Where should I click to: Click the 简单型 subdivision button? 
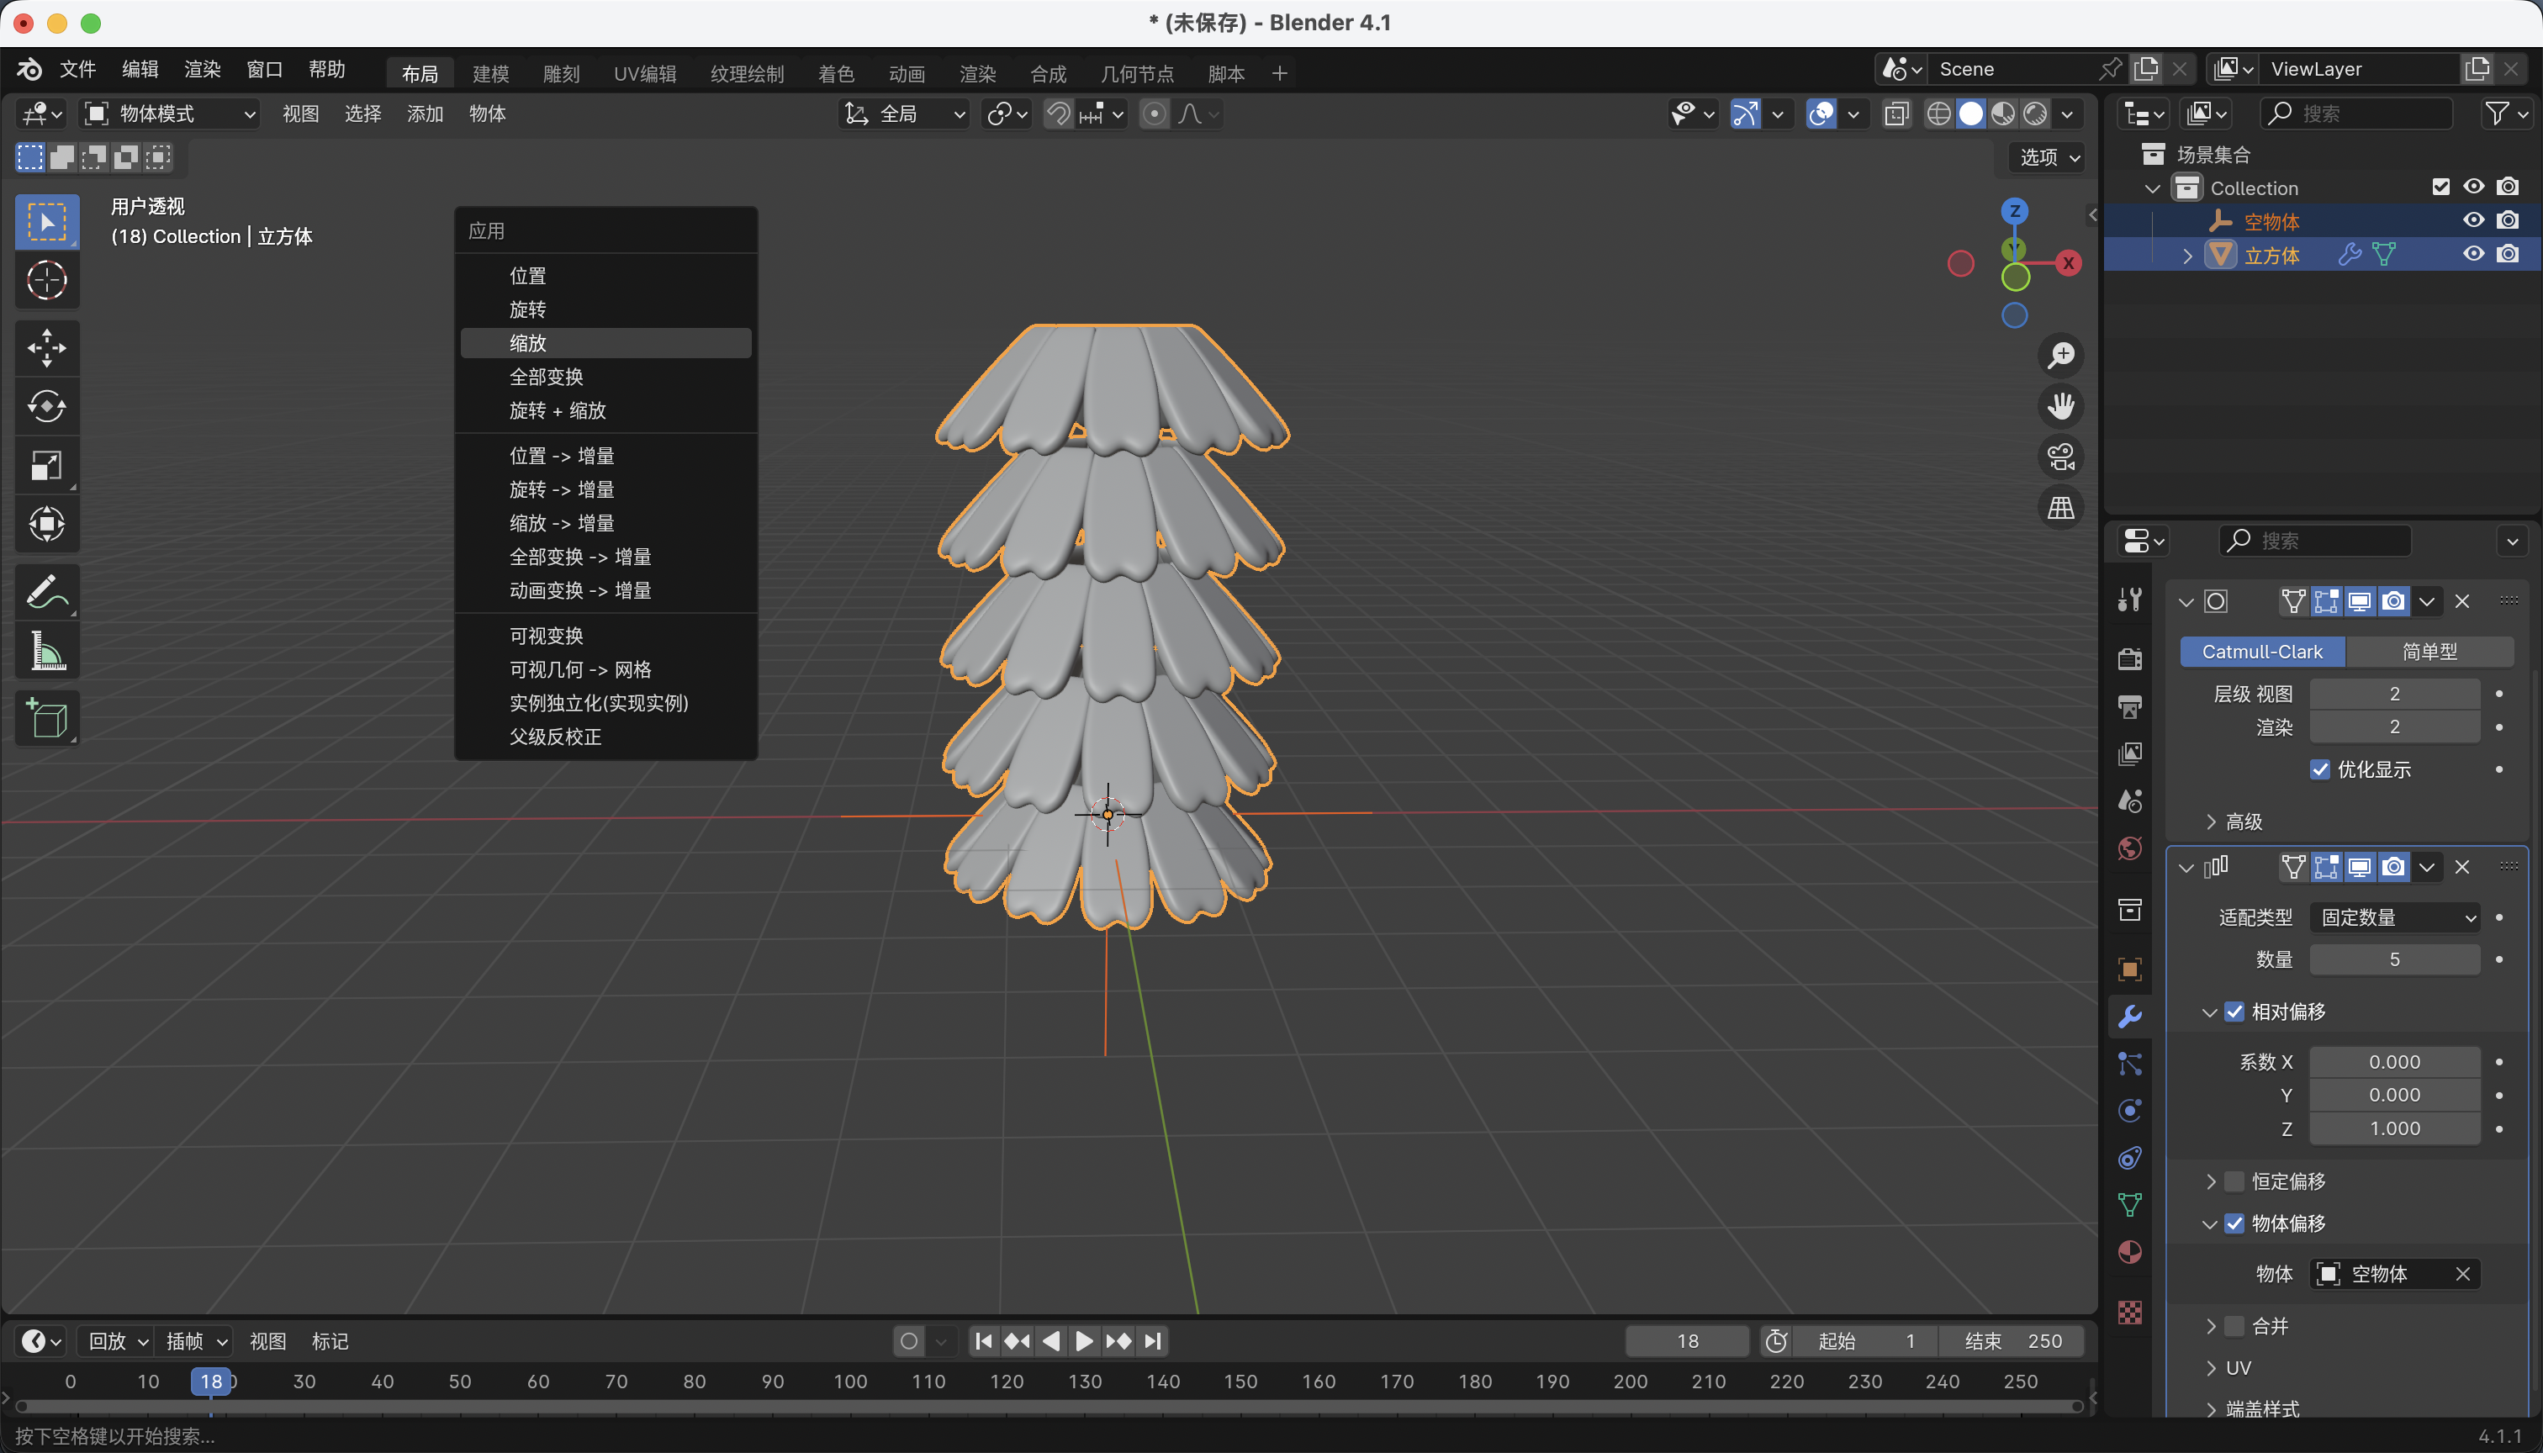(2429, 652)
